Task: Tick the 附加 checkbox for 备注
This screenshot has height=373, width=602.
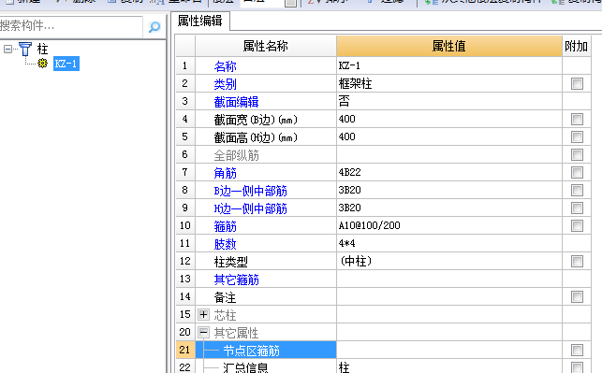Action: coord(577,296)
